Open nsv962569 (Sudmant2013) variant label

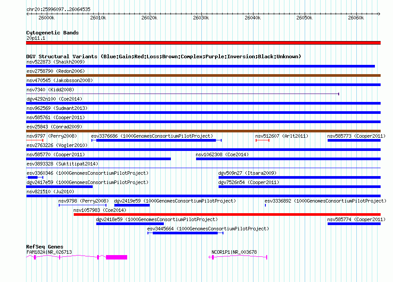(x=57, y=108)
